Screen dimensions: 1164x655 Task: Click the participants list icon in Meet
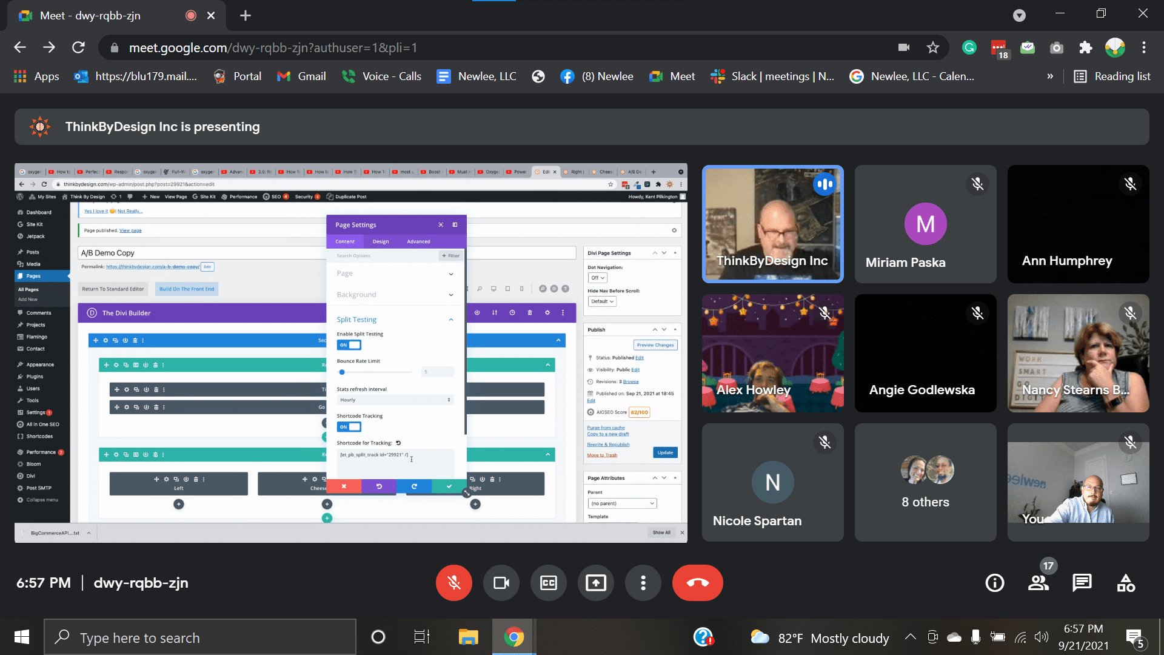coord(1039,582)
